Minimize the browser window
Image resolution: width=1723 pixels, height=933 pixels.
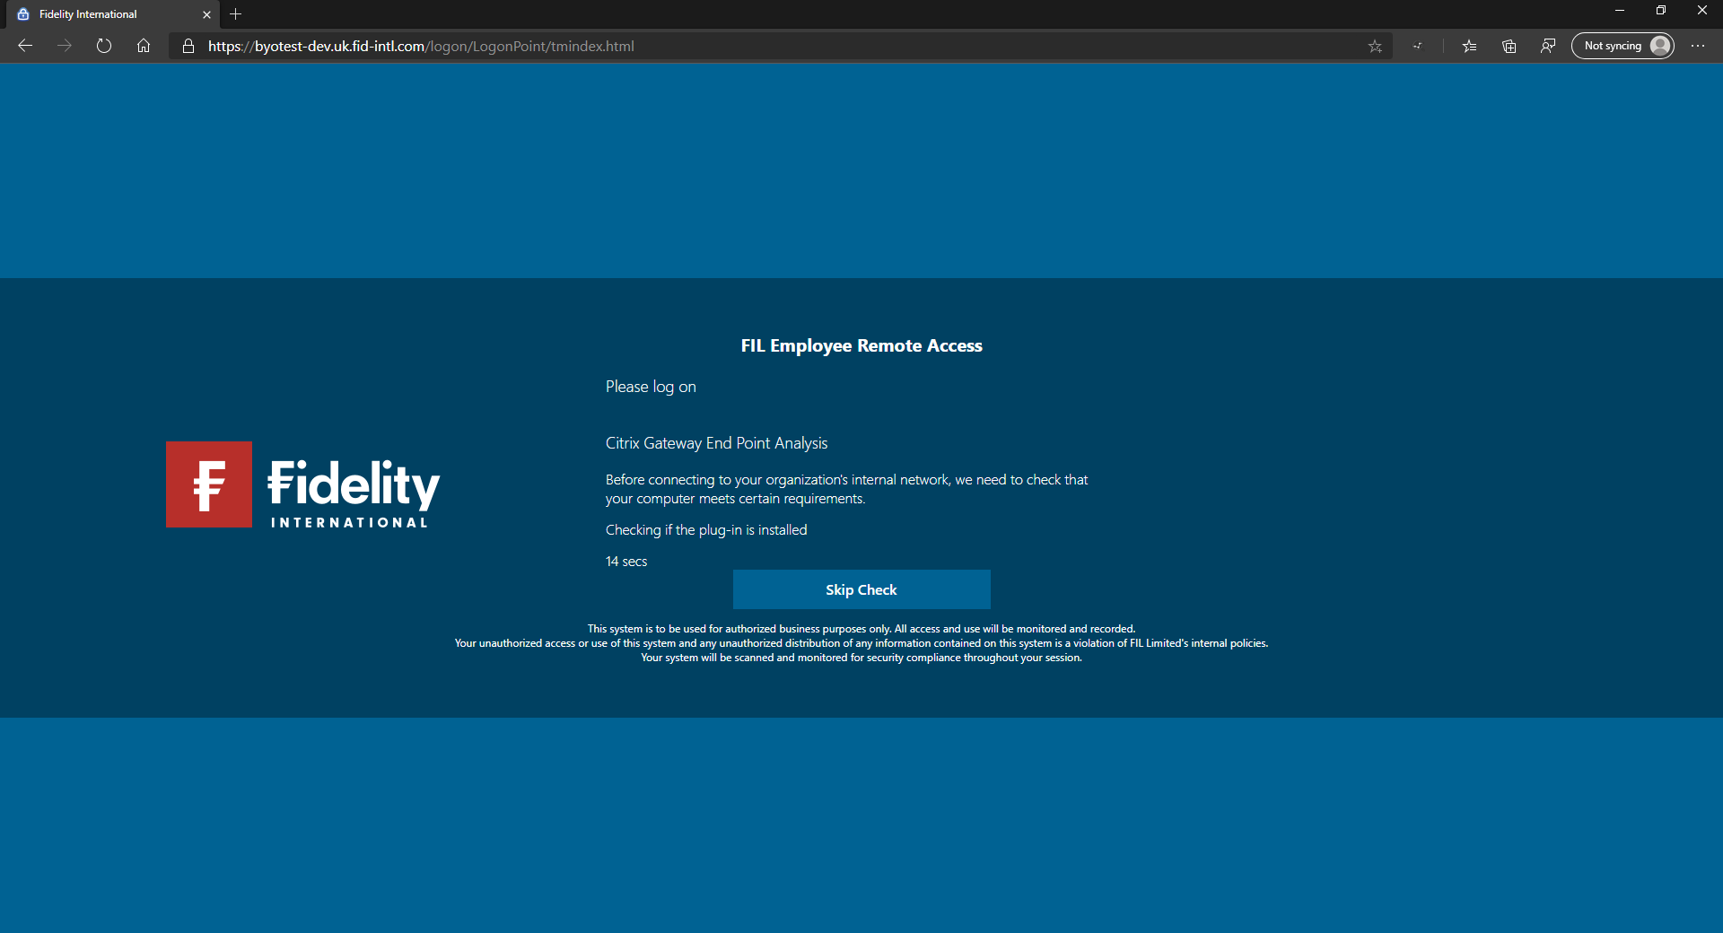[x=1620, y=11]
